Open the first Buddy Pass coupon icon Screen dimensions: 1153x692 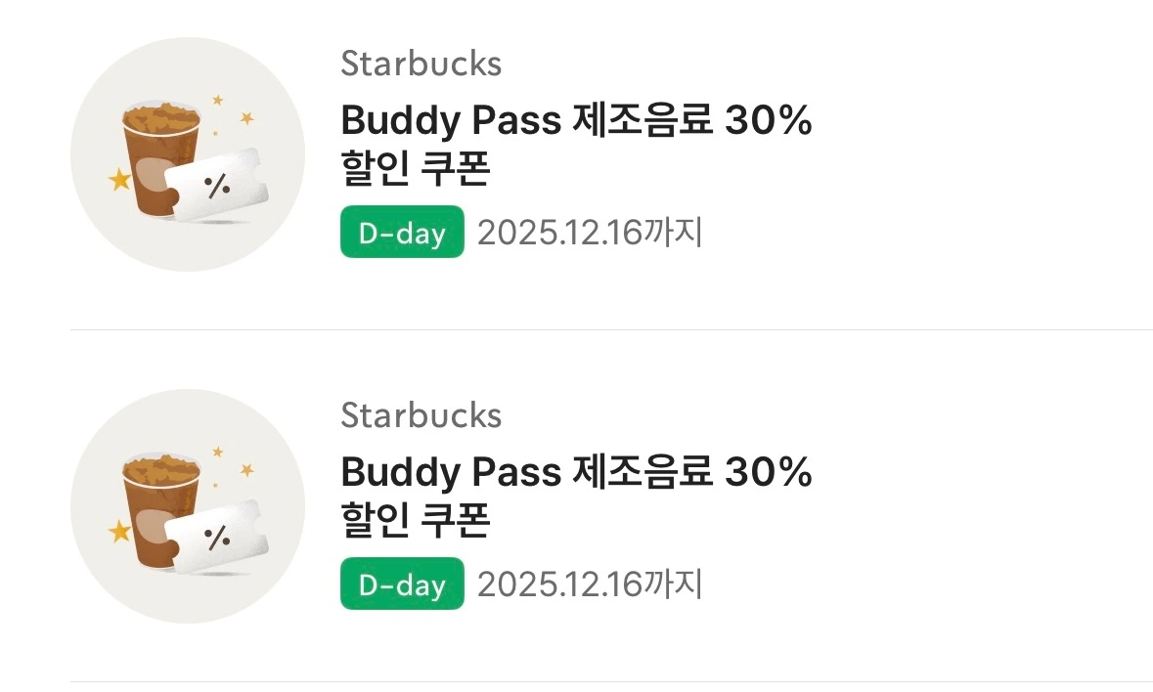coord(188,154)
